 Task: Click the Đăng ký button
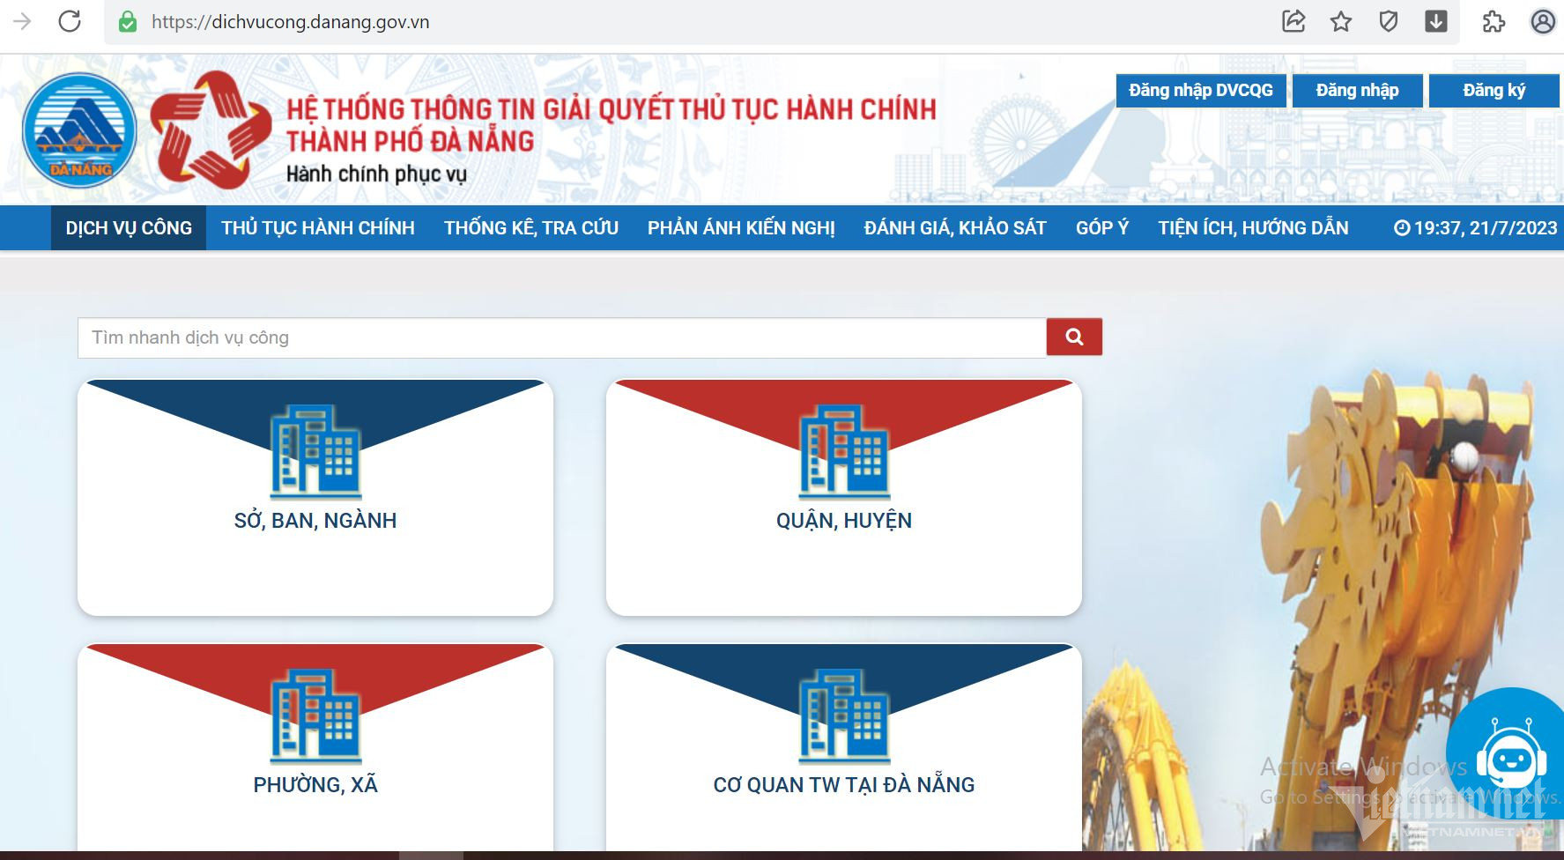[x=1494, y=91]
